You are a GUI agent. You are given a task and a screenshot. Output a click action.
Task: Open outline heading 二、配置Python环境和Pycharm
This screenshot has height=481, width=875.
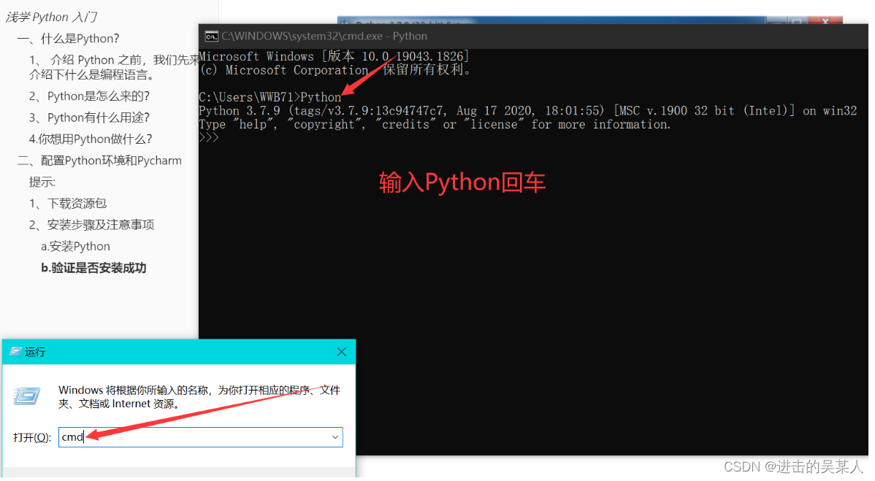tap(99, 161)
